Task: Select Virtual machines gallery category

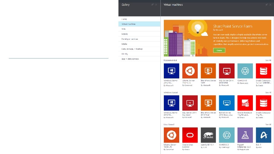Action: pos(139,24)
